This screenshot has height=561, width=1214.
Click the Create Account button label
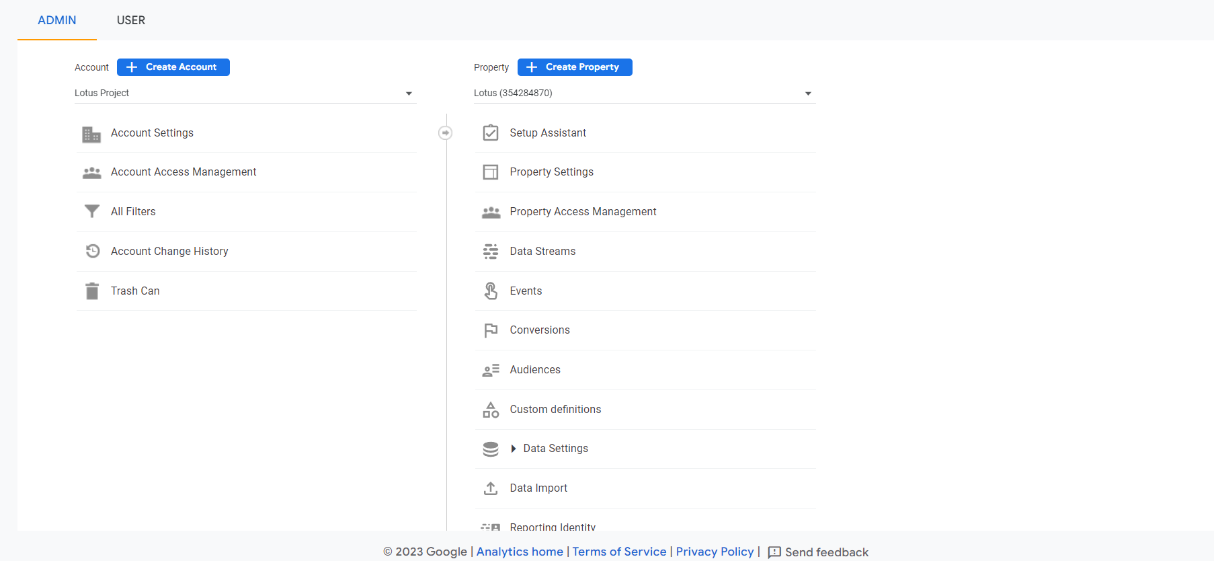coord(181,67)
